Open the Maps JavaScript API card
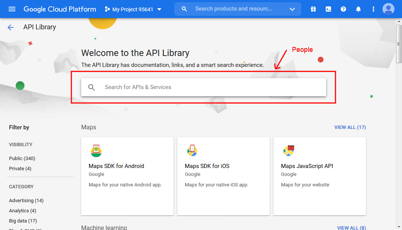Screen dimensions: 402x230 [320, 176]
